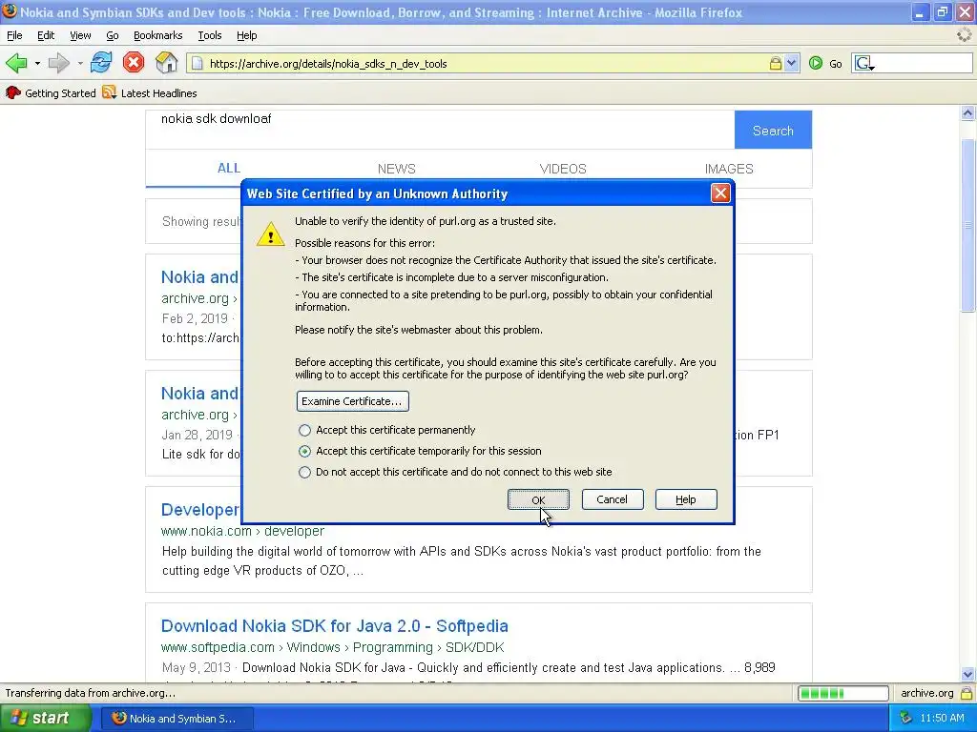Click the page vertical scrollbar thumb

pyautogui.click(x=967, y=225)
